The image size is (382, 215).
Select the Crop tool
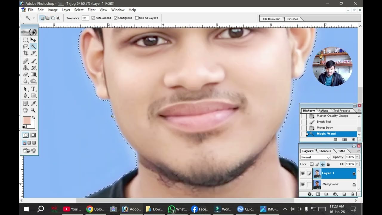coord(26,53)
